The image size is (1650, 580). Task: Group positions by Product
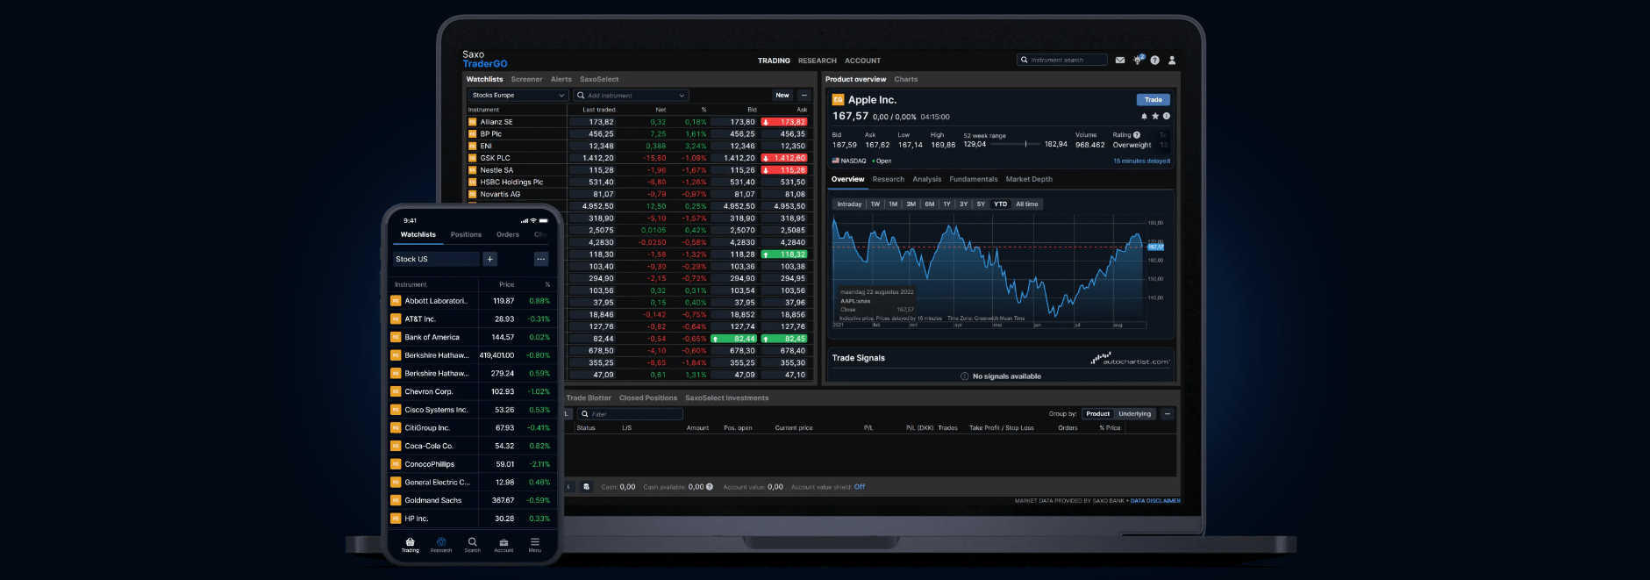tap(1098, 414)
